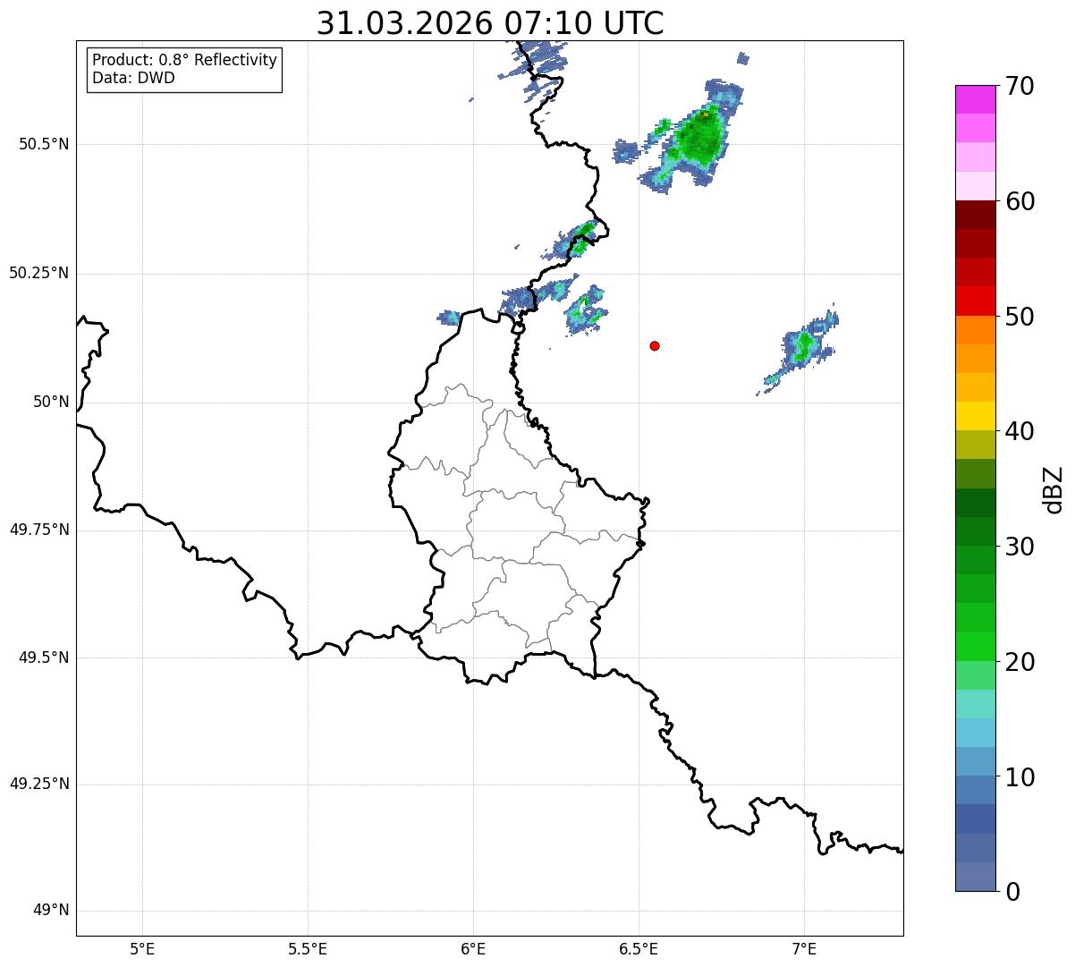Click the red station marker dot
Image resolution: width=1075 pixels, height=967 pixels.
(655, 345)
